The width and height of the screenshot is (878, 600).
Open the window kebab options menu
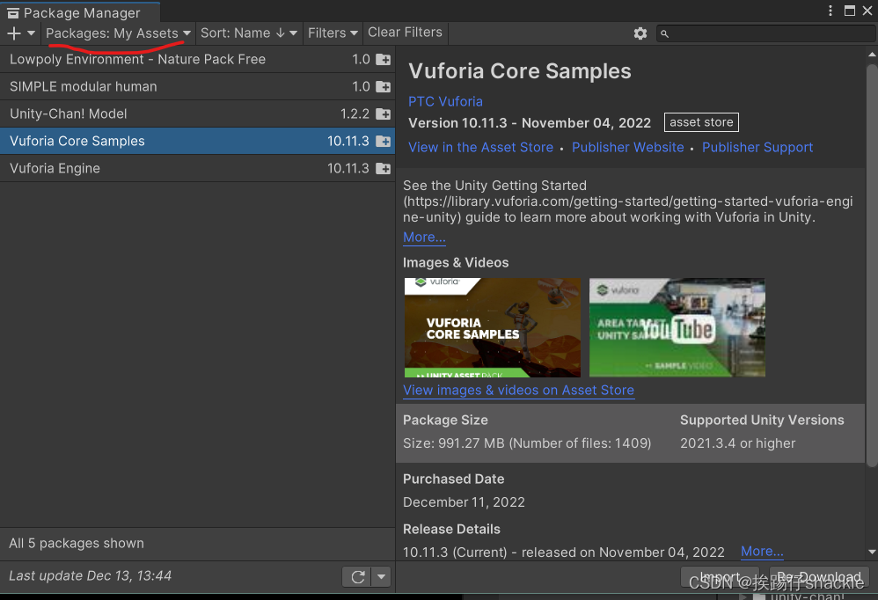[830, 11]
